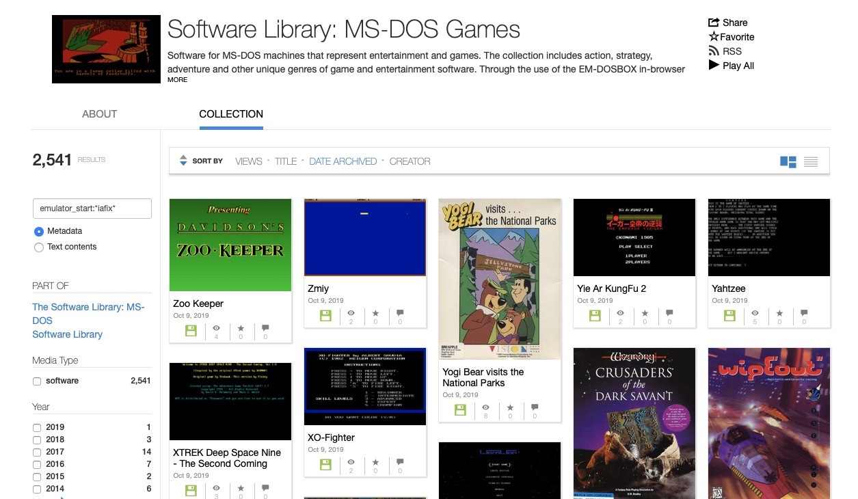Select the Metadata search radio button

click(x=38, y=231)
